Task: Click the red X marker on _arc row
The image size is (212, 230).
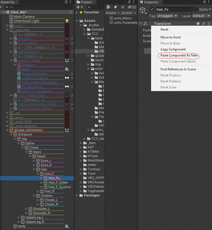Action: 67,113
